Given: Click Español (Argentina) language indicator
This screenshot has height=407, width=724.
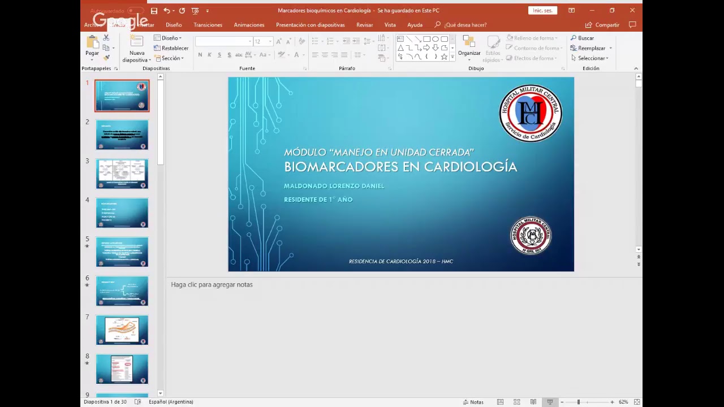Looking at the screenshot, I should click(x=171, y=402).
